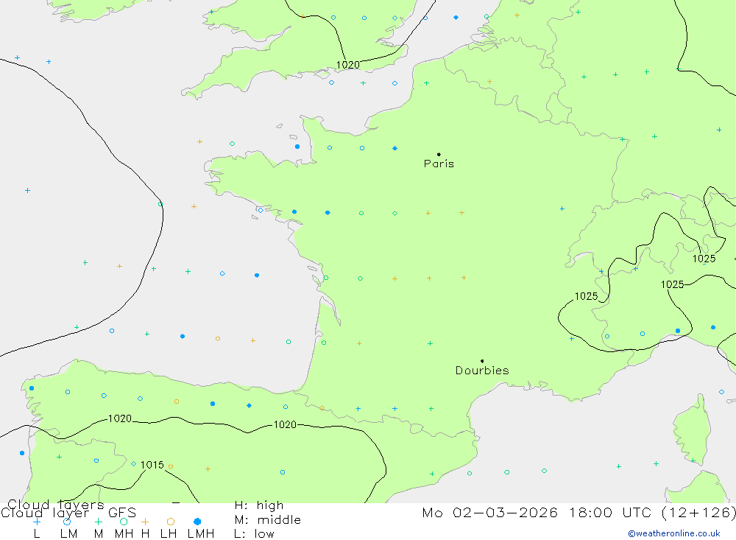The width and height of the screenshot is (736, 540).
Task: Click the "MH" legend label
Action: 124,534
